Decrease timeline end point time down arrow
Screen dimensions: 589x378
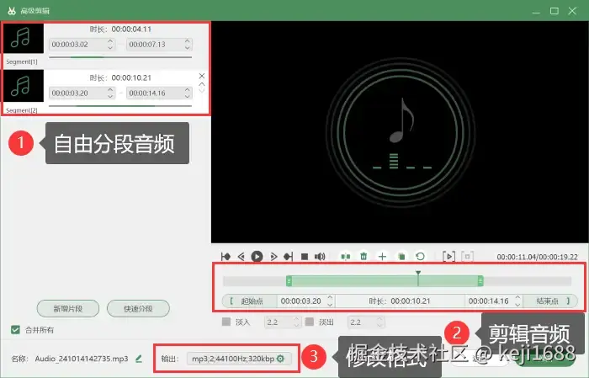pyautogui.click(x=517, y=305)
